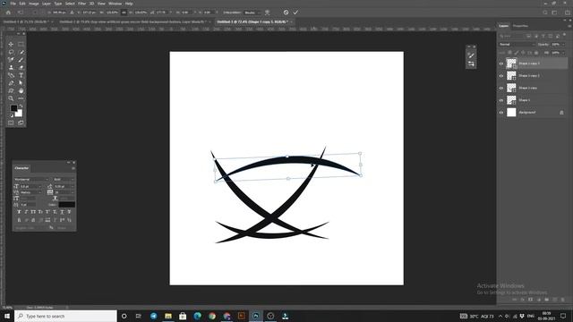Open the layer Fill dropdown arrow
This screenshot has width=573, height=322.
[563, 53]
